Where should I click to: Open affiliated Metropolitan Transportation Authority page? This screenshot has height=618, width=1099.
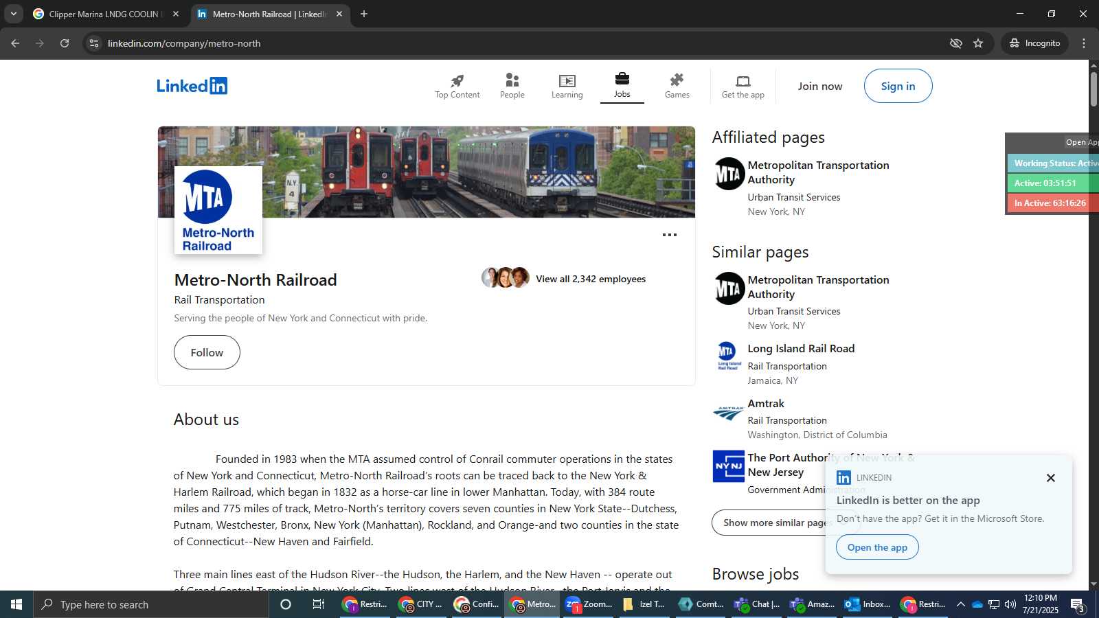click(818, 172)
